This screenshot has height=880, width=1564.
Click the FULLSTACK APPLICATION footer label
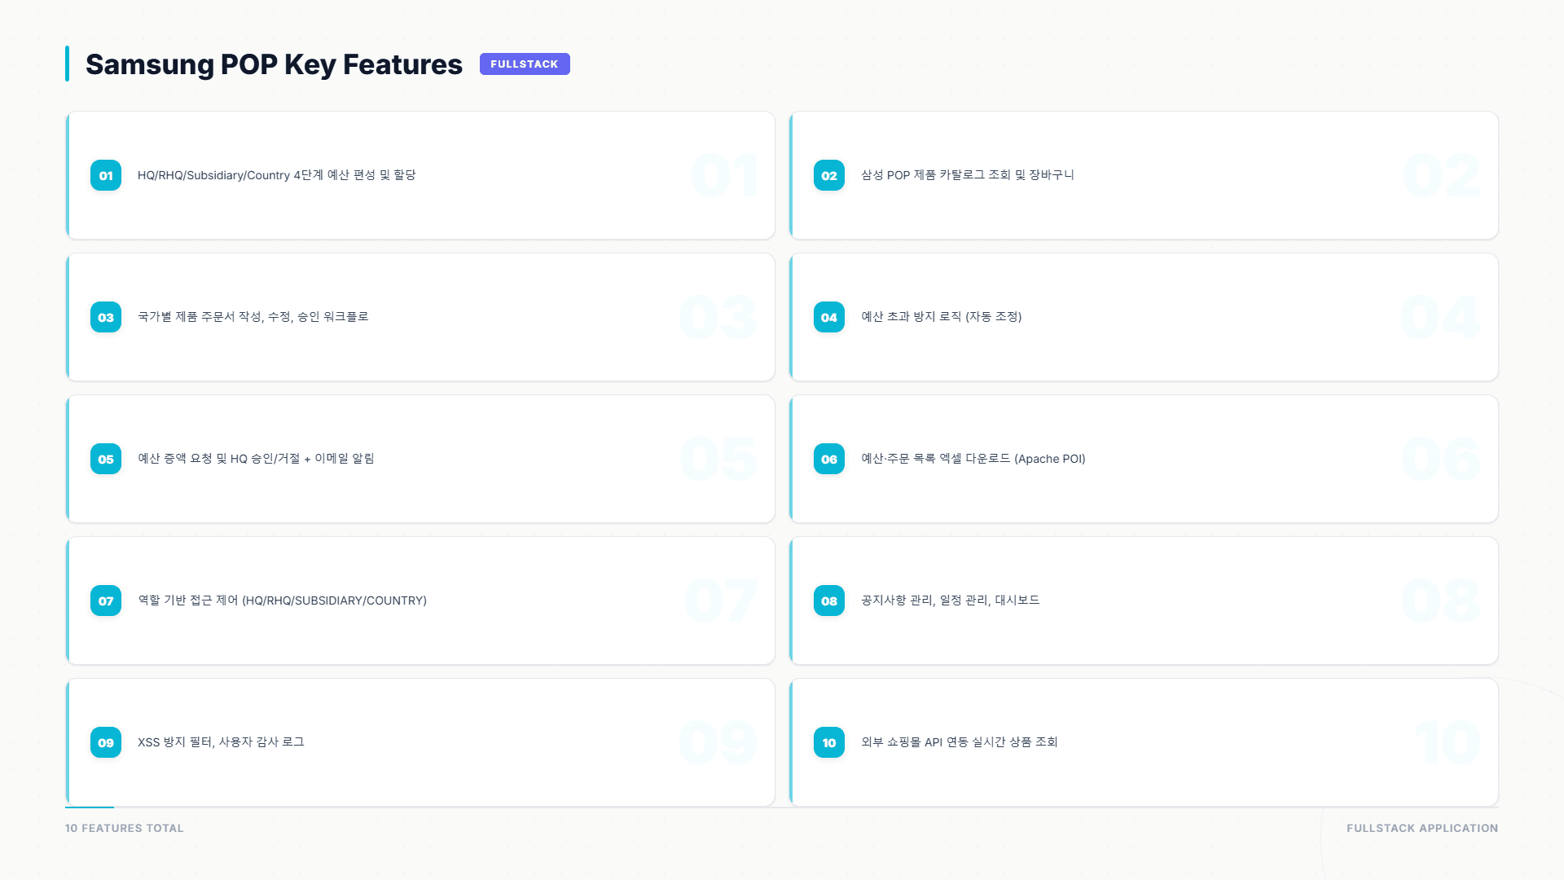[x=1421, y=828]
